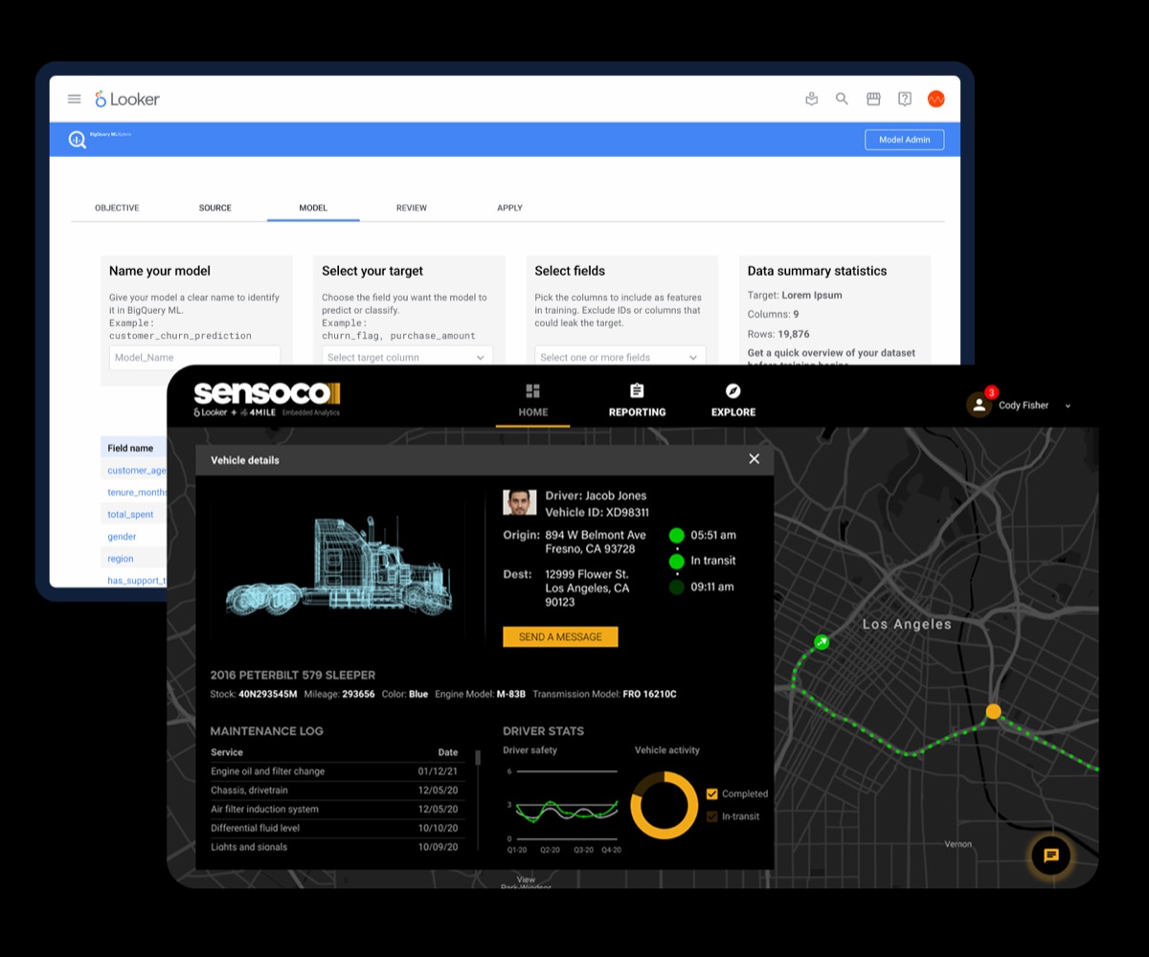Select the MODEL tab
Viewport: 1149px width, 957px height.
pyautogui.click(x=313, y=208)
